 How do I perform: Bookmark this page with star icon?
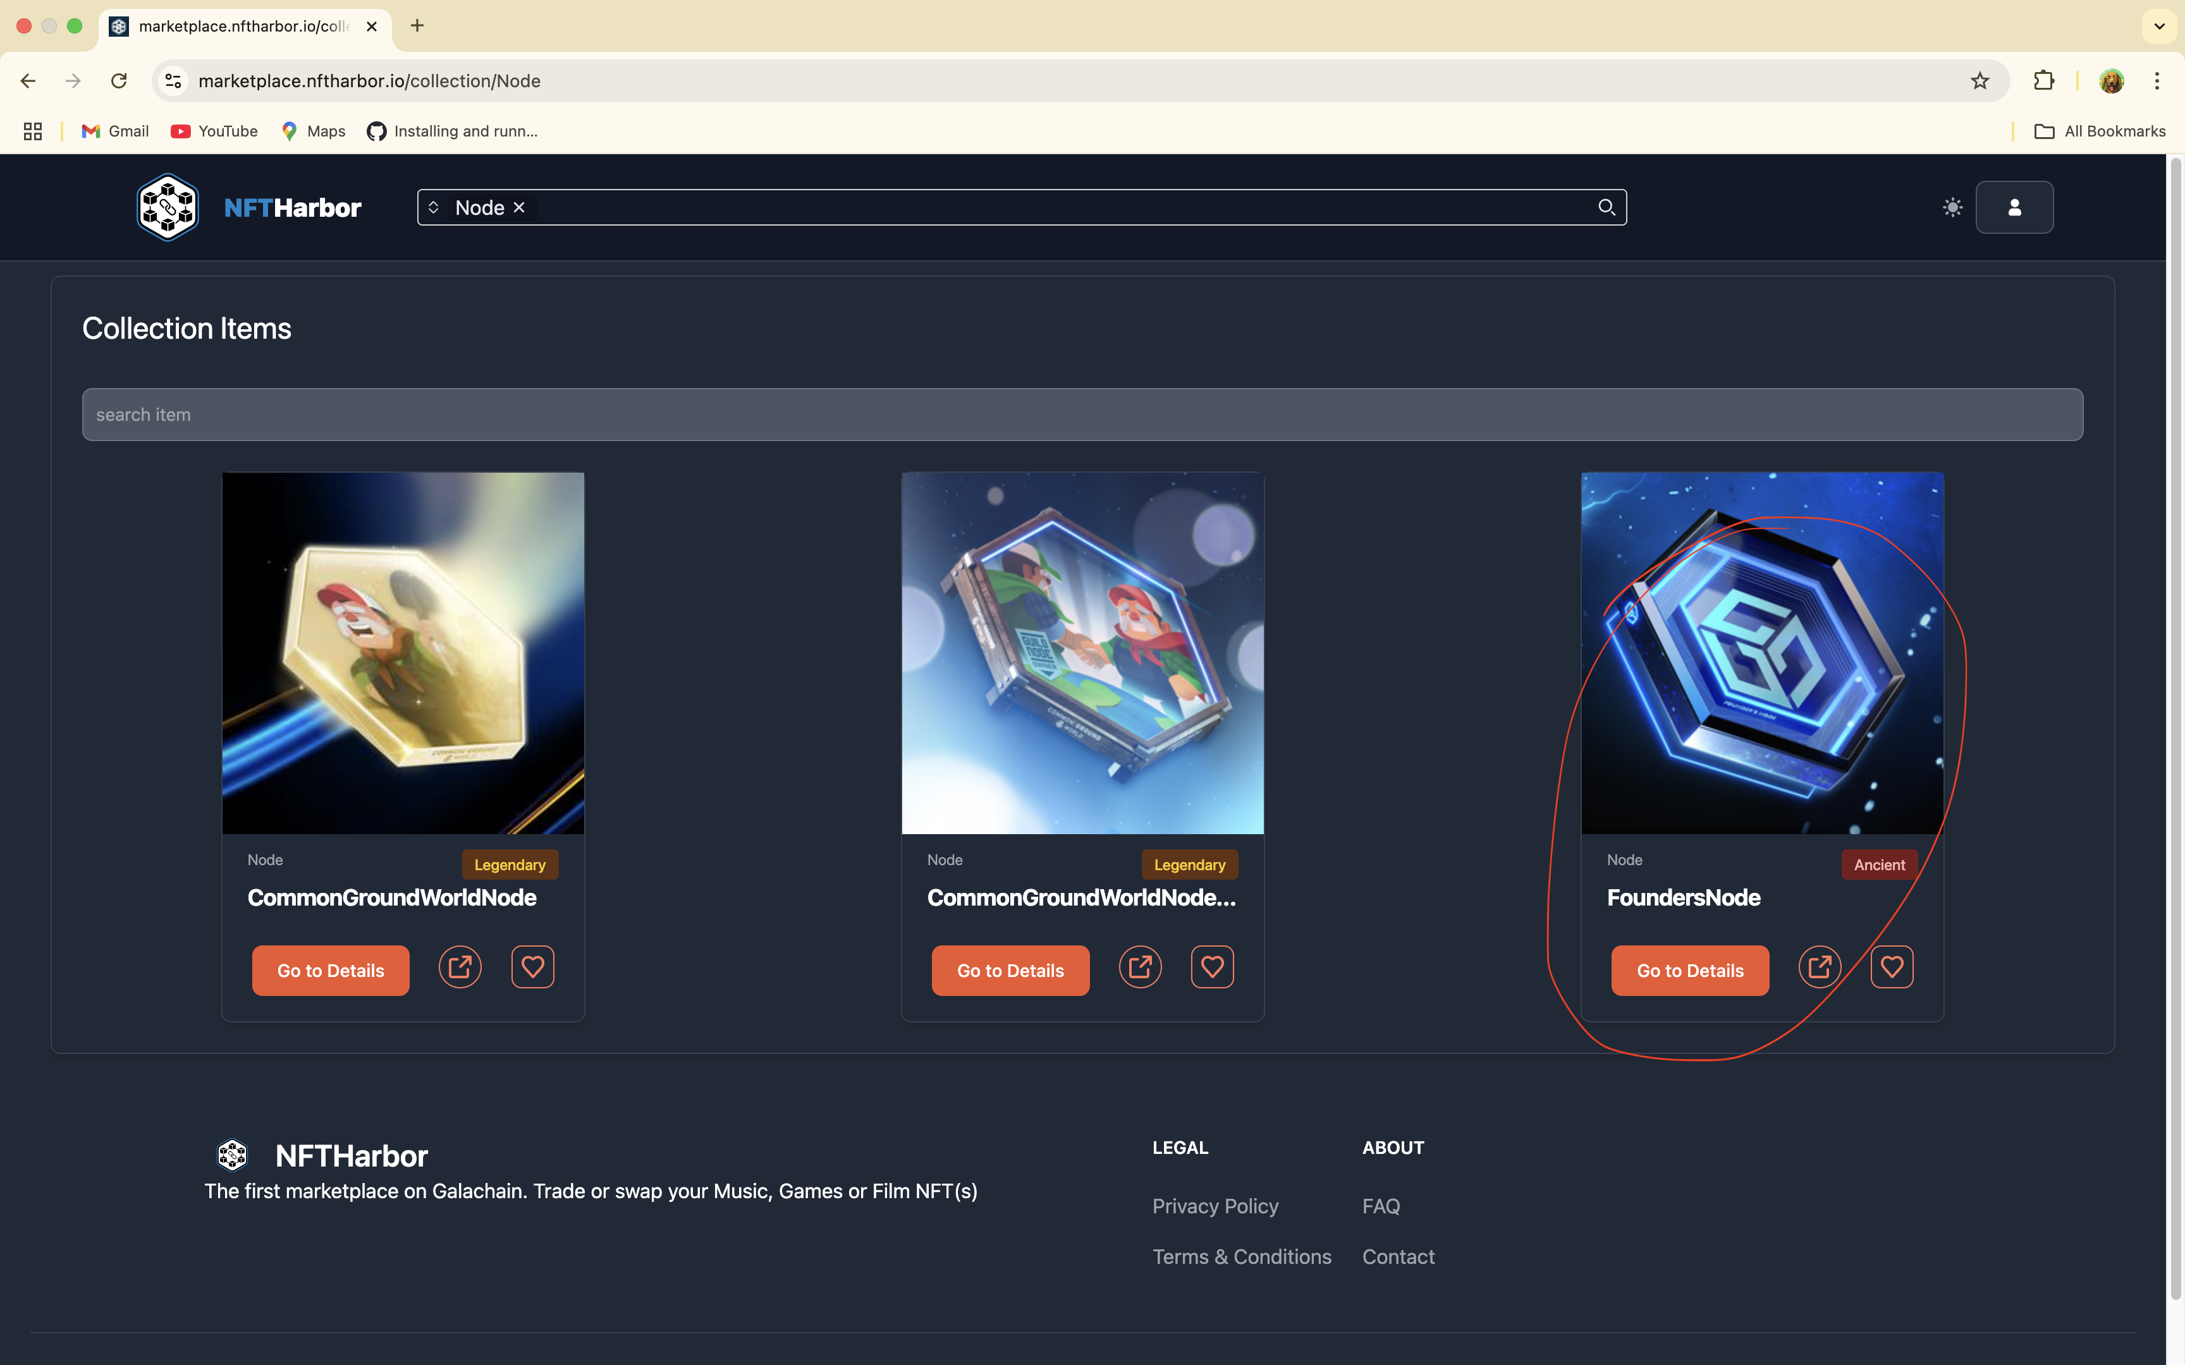click(1980, 82)
